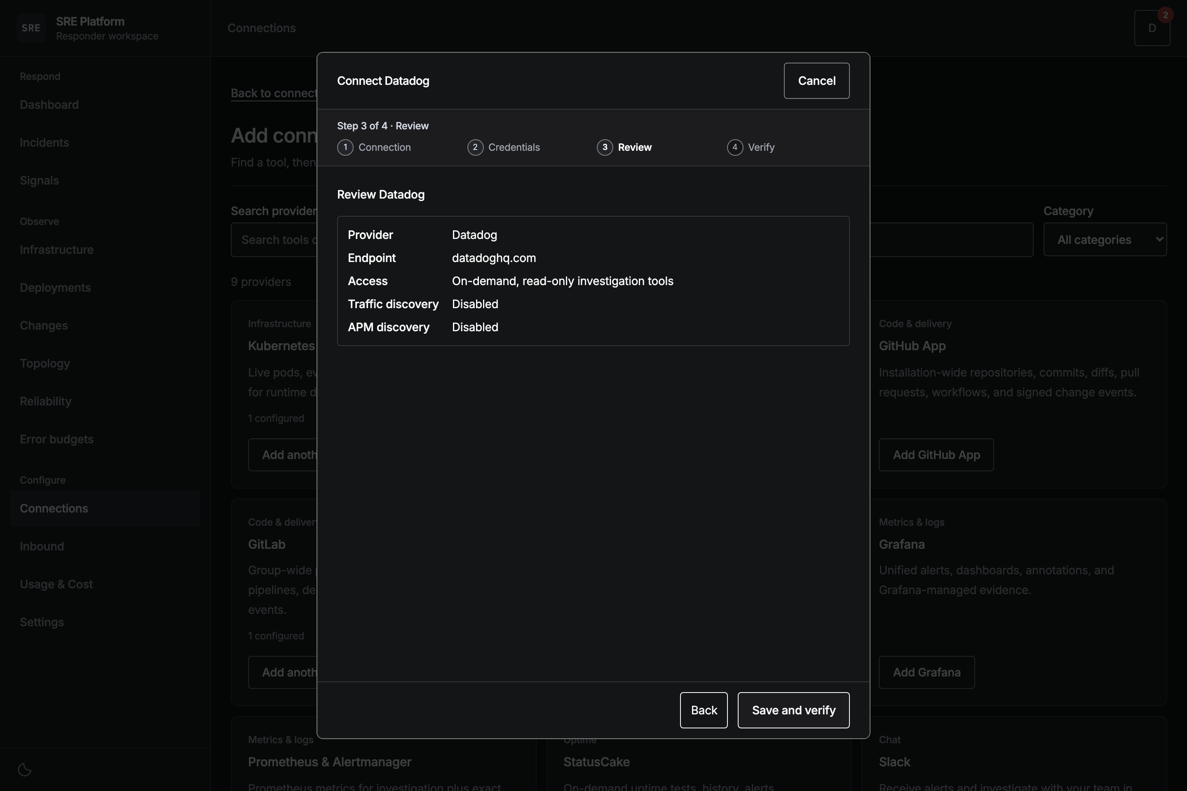Click the Provider value Datadog
Image resolution: width=1187 pixels, height=791 pixels.
(474, 234)
